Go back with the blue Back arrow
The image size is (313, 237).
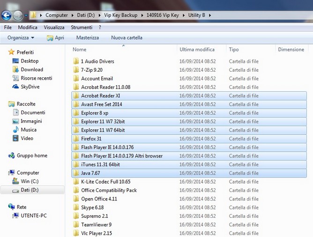pos(7,15)
